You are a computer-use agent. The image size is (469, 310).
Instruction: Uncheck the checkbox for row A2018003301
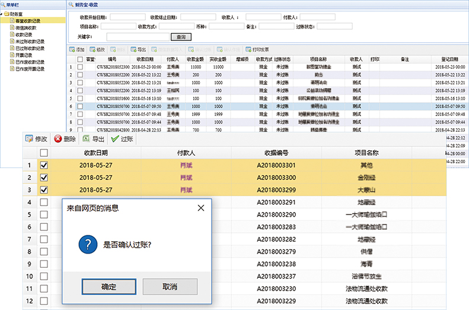click(x=44, y=165)
